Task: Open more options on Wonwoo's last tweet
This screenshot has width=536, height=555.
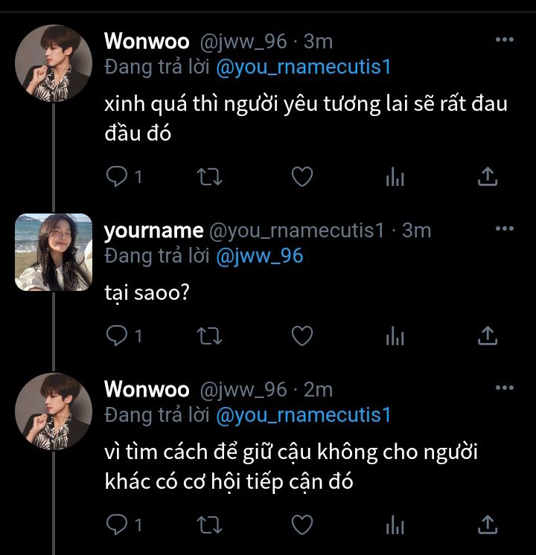Action: coord(505,388)
